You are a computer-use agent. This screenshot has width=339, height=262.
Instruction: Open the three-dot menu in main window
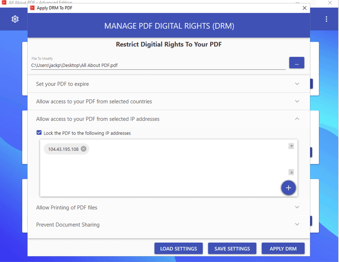[x=326, y=19]
